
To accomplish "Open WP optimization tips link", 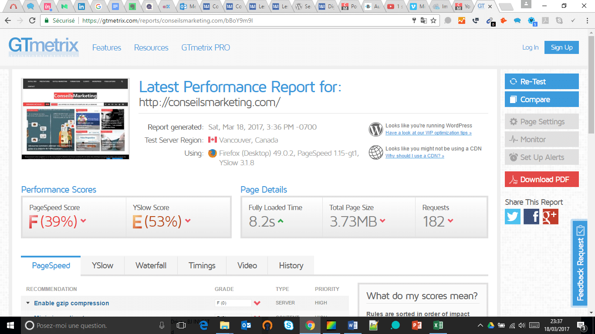I will (428, 133).
